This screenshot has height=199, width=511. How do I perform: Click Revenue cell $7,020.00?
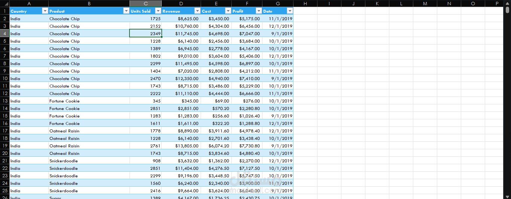(181, 71)
